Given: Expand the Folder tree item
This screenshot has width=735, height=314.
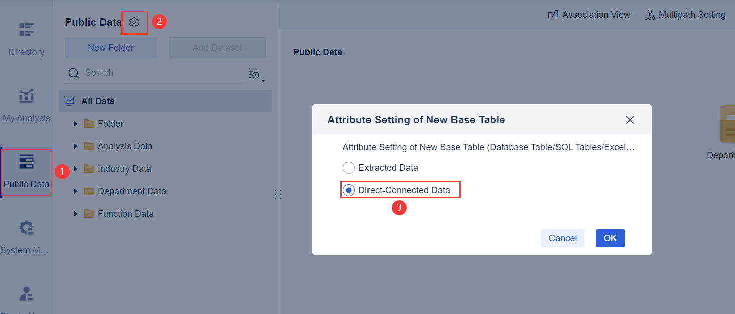Looking at the screenshot, I should click(x=75, y=123).
